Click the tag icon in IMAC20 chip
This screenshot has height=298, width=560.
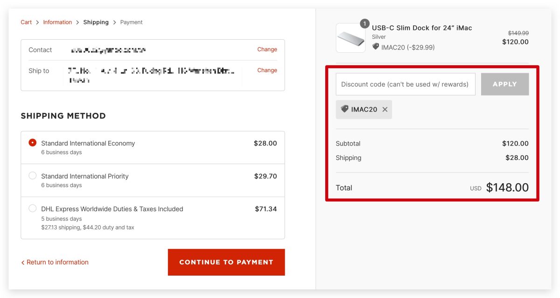tap(344, 109)
